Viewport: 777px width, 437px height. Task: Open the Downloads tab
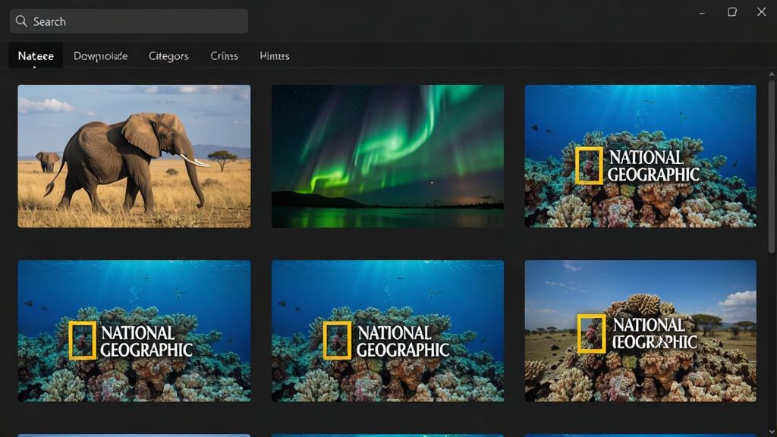click(x=101, y=56)
